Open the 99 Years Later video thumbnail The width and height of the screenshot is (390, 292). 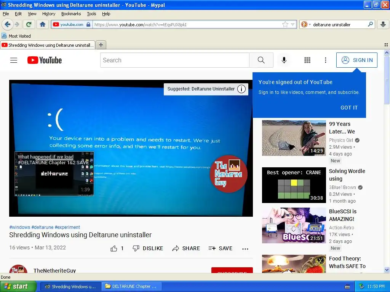(294, 138)
